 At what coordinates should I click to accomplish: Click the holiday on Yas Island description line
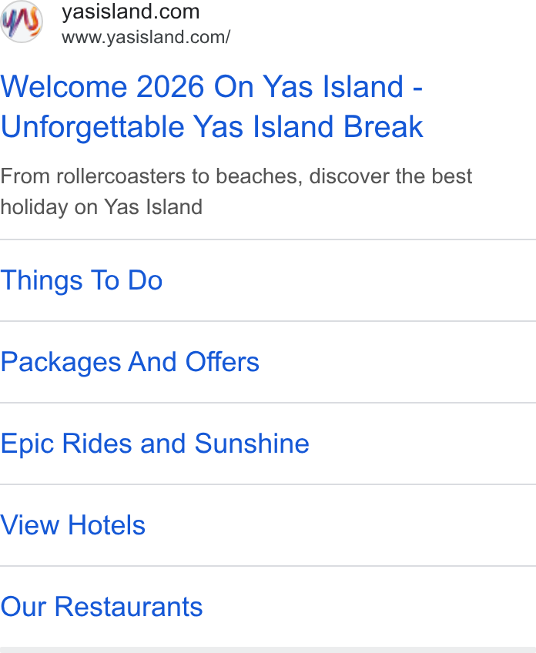[102, 206]
